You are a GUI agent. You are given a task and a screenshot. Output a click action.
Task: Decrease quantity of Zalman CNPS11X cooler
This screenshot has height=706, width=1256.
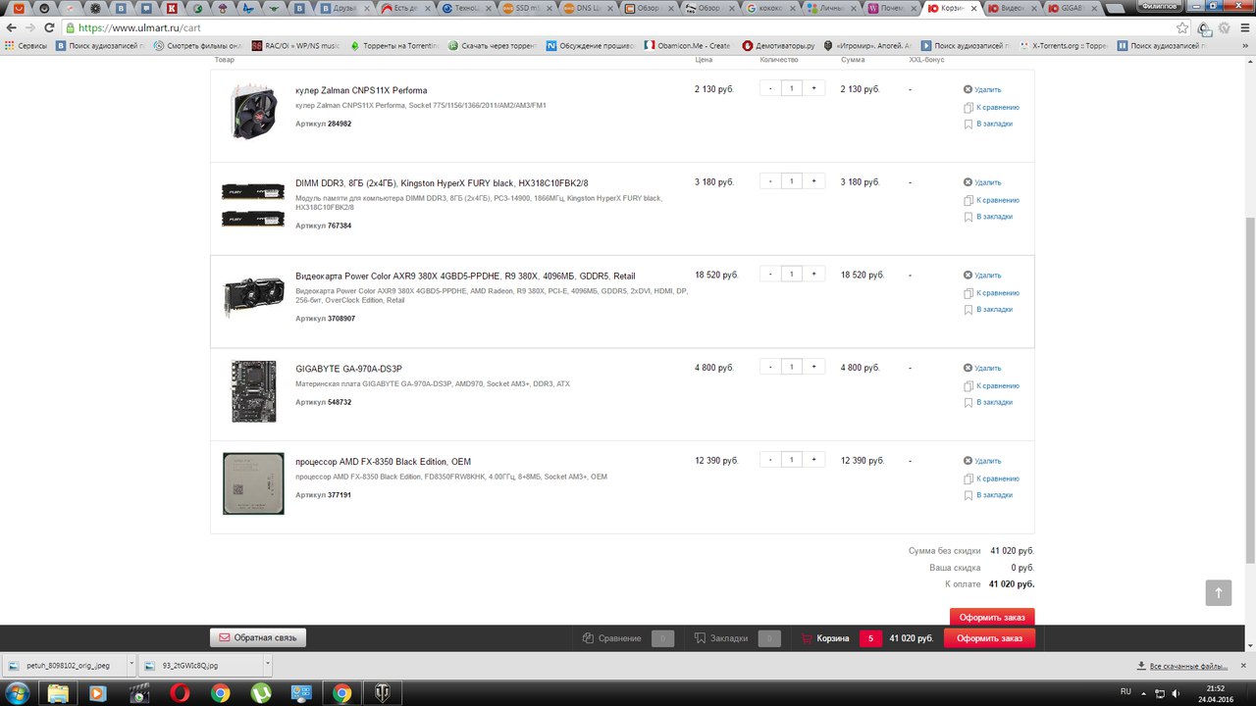coord(770,88)
